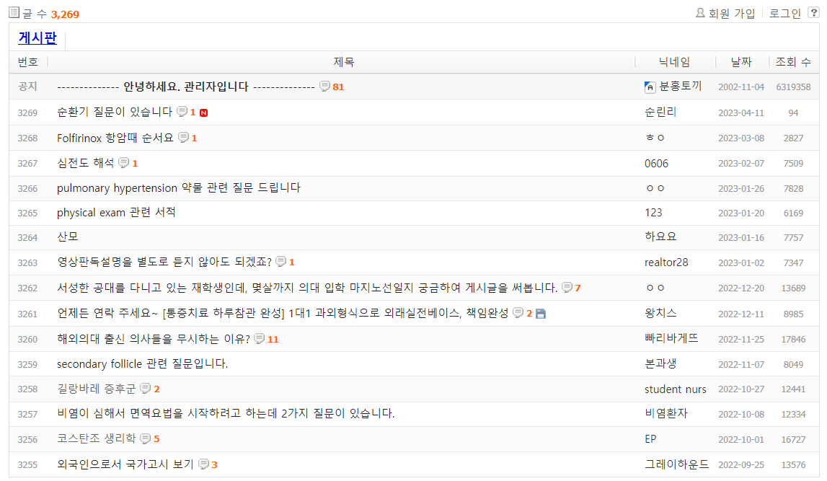This screenshot has height=481, width=827.
Task: Click post number 3255
Action: point(27,465)
